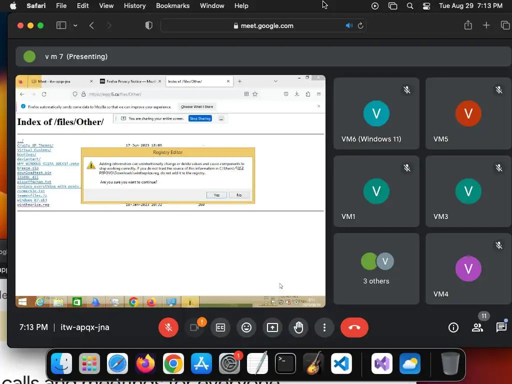The height and width of the screenshot is (384, 512).
Task: Mute tab audio speaker icon
Action: click(349, 25)
